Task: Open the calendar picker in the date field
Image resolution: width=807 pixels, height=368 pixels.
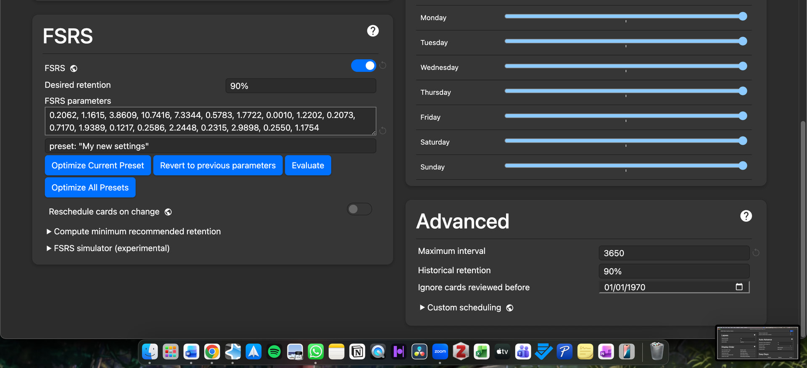Action: (x=739, y=287)
